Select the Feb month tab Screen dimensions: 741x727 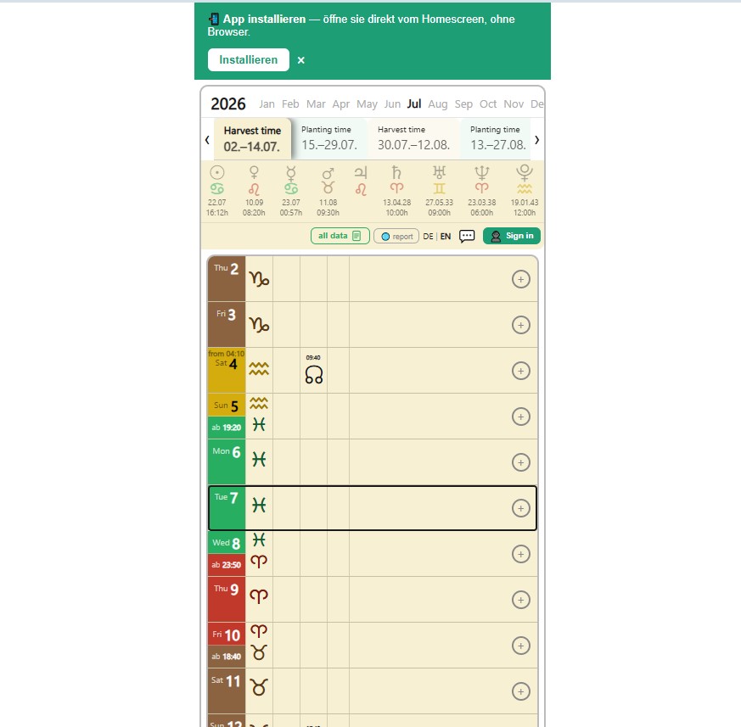(x=290, y=104)
